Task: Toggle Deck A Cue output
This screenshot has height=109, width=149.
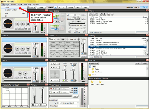Action: click(37, 32)
